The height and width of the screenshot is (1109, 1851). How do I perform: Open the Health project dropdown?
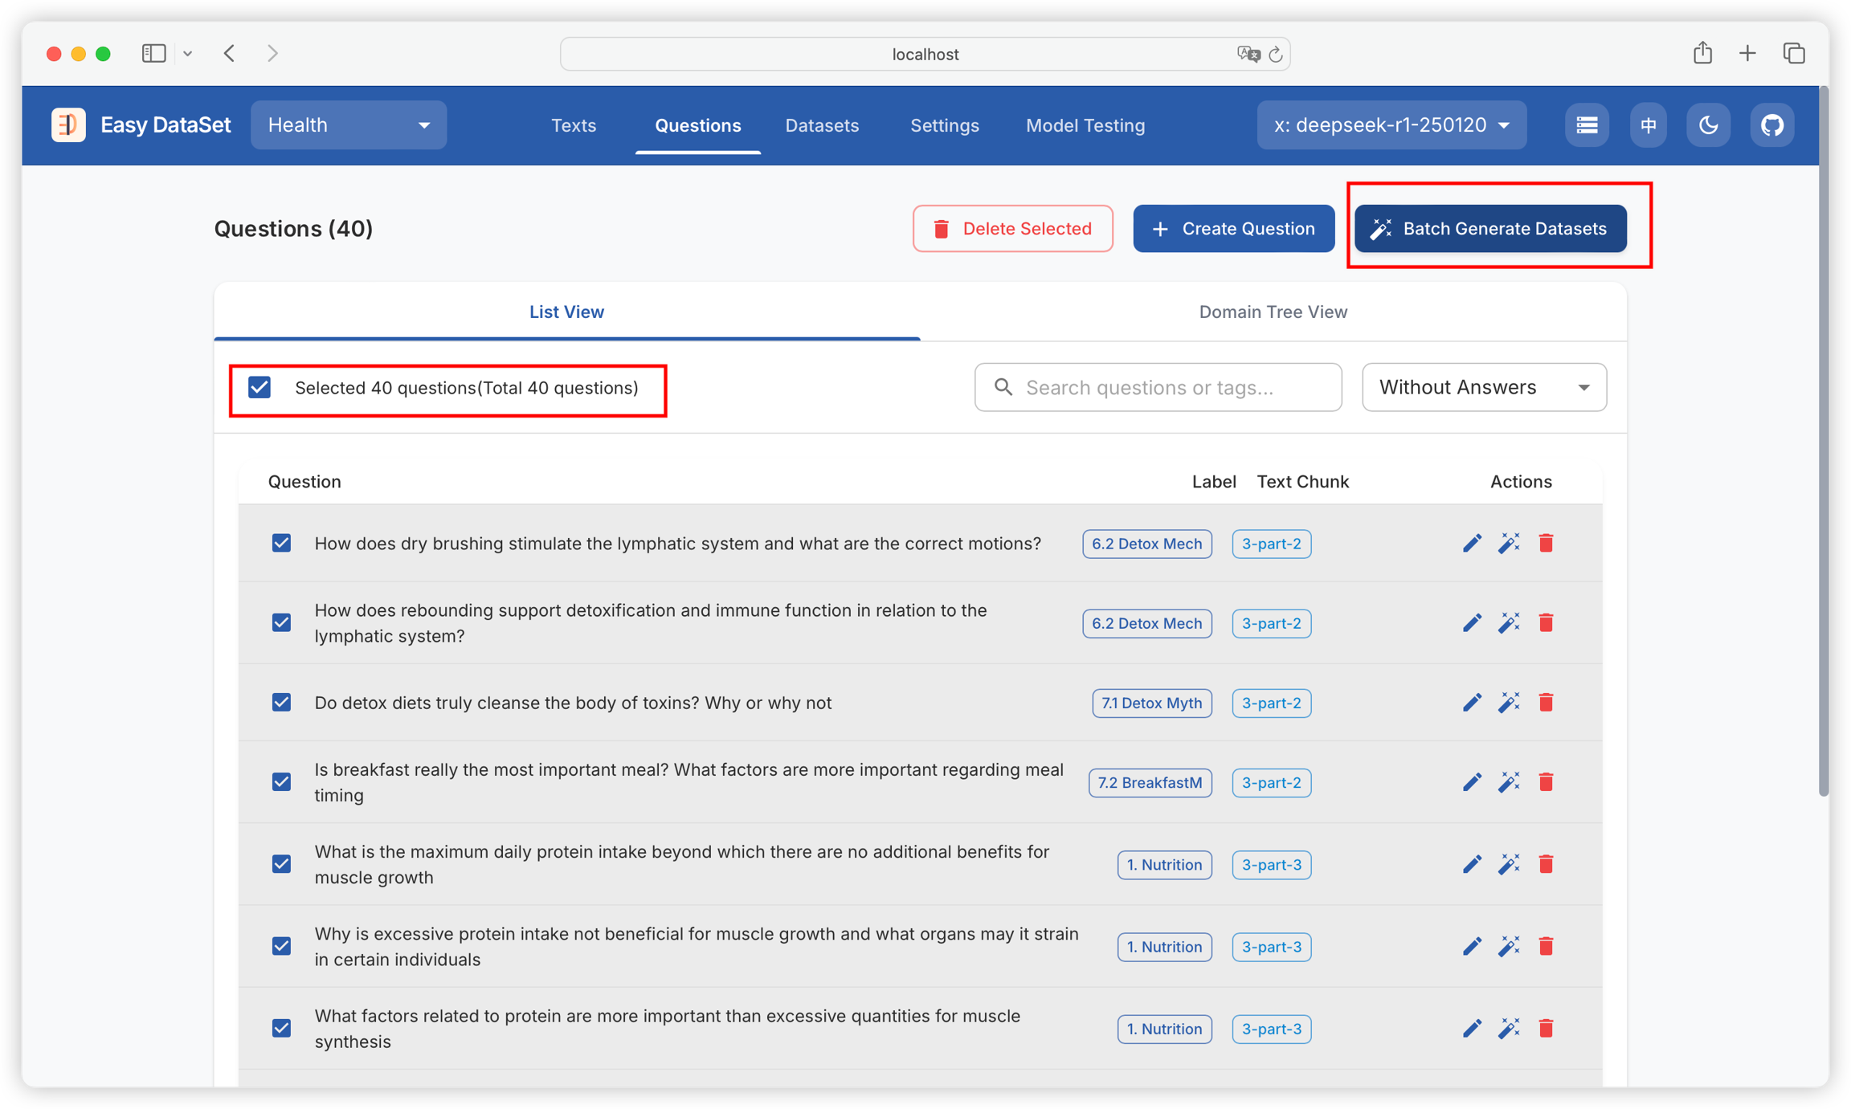[349, 125]
